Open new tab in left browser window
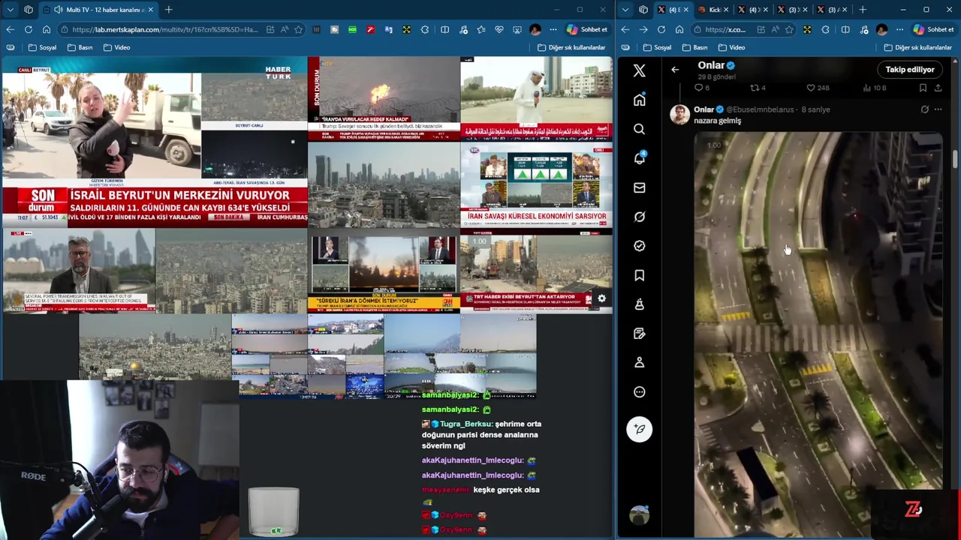Image resolution: width=961 pixels, height=540 pixels. pyautogui.click(x=169, y=10)
